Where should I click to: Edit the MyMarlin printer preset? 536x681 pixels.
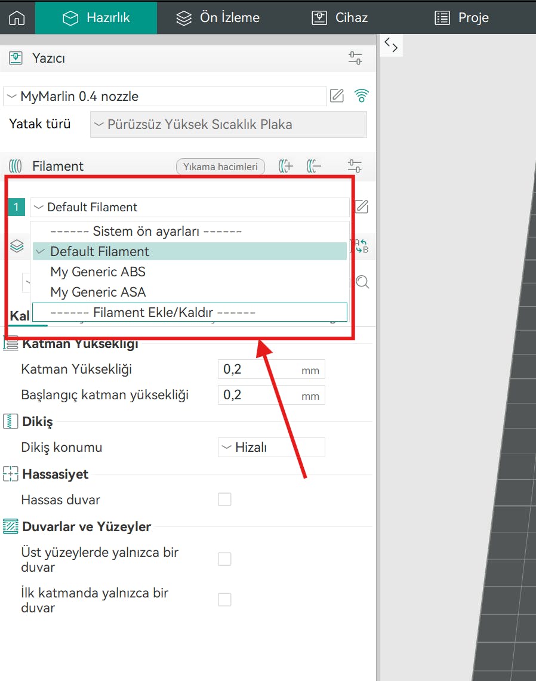point(337,95)
